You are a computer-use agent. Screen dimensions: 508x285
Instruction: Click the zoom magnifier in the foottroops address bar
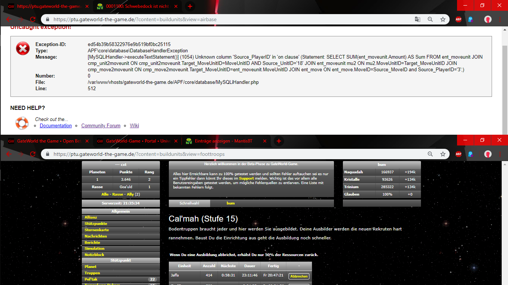(430, 154)
